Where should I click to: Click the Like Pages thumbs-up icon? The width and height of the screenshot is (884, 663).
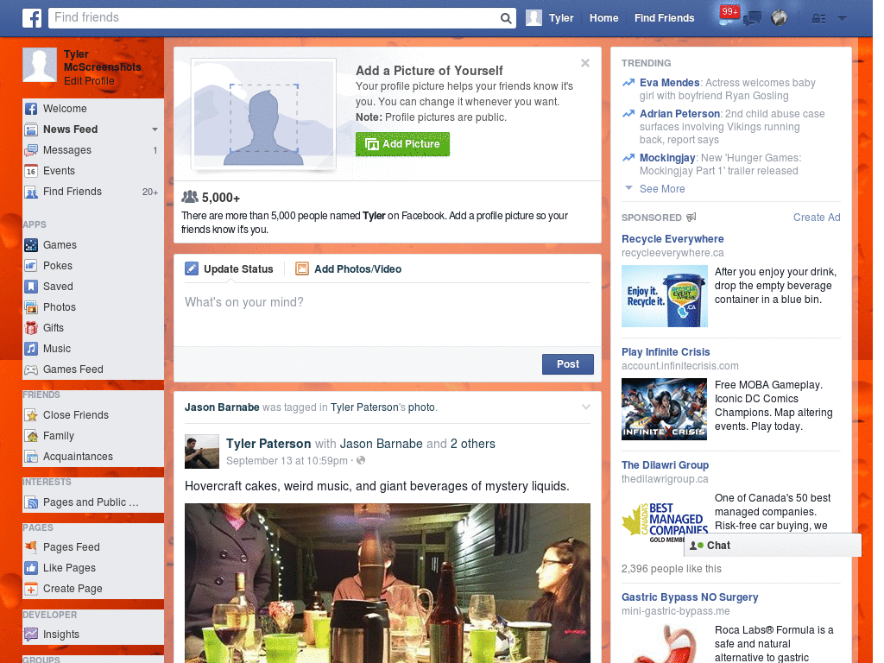pyautogui.click(x=31, y=568)
